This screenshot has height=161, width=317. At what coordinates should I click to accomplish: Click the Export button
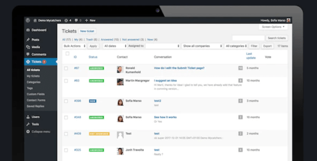tap(267, 46)
